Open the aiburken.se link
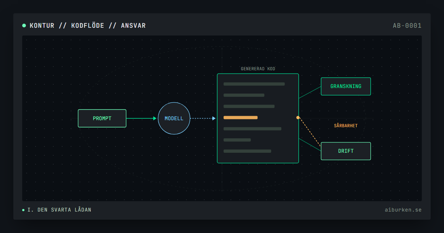This screenshot has height=233, width=444. click(403, 210)
